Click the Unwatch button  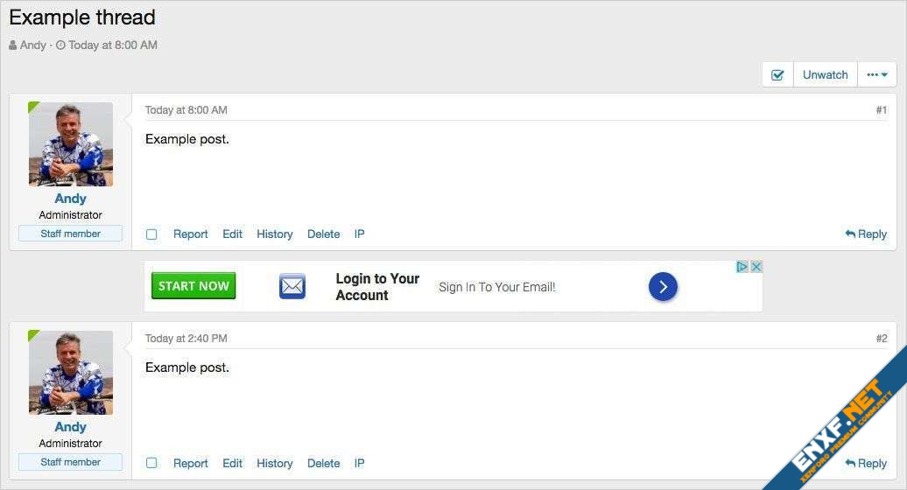click(826, 75)
